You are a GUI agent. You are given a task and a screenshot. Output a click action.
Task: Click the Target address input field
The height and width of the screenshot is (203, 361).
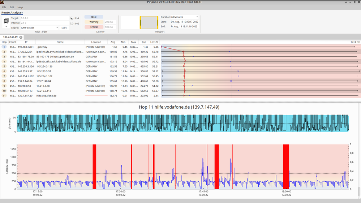click(44, 18)
